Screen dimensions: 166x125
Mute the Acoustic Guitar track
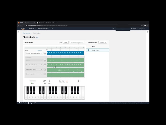point(45,65)
